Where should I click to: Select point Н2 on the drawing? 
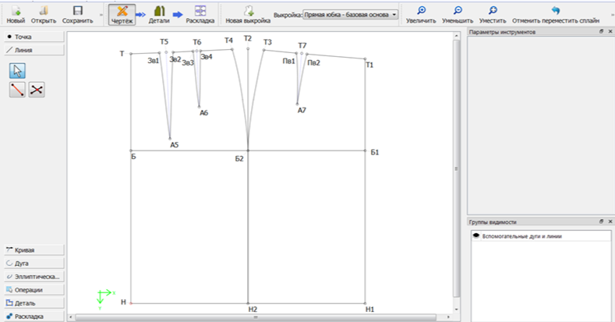(x=248, y=303)
